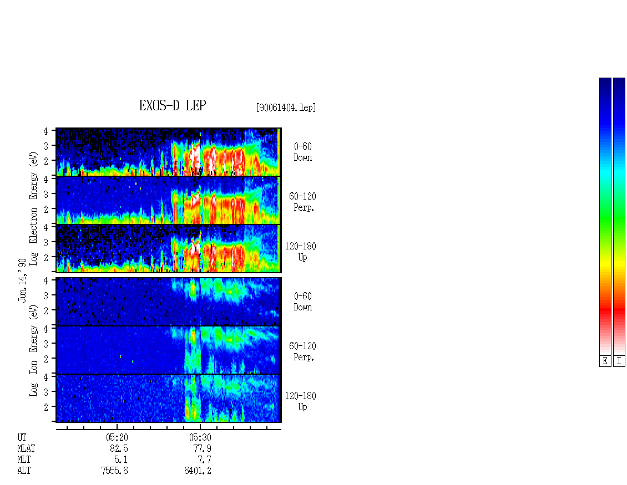Click the ion color scale bar above I

click(x=619, y=216)
